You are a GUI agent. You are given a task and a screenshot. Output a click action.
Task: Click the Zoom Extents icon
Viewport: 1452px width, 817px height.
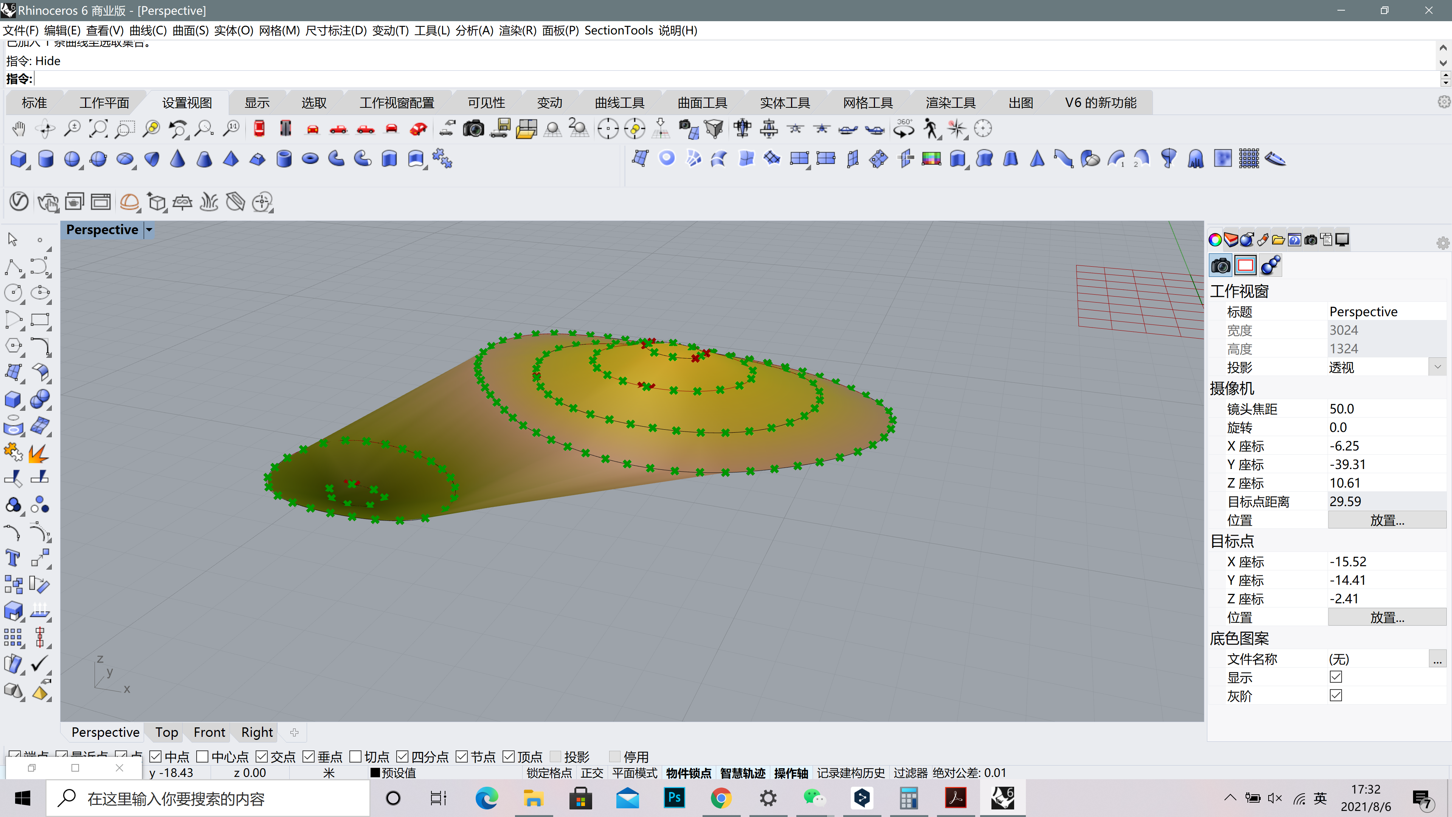tap(99, 129)
